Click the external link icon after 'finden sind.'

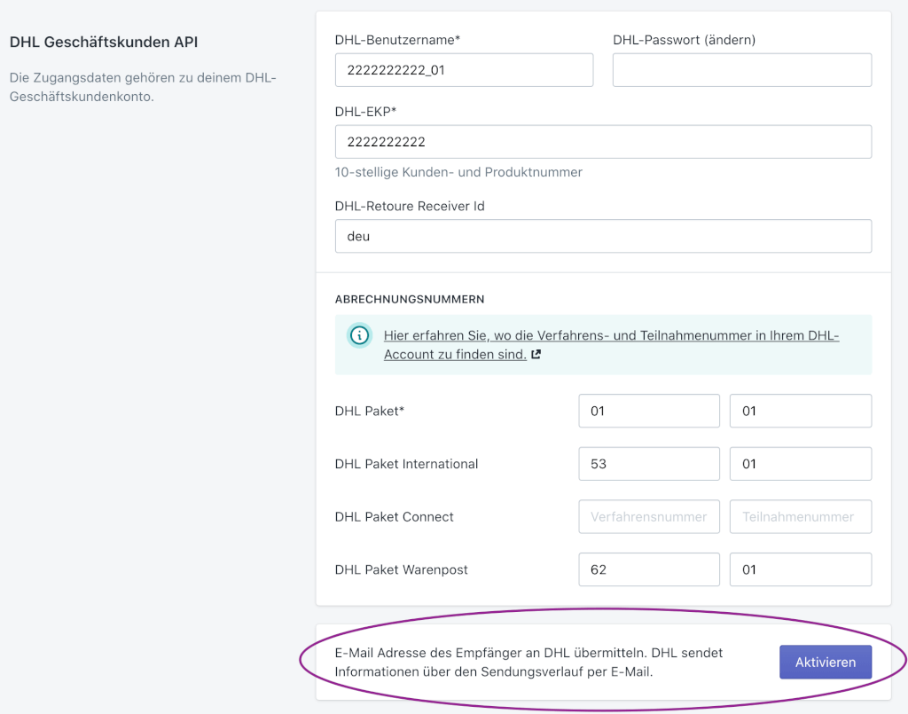(536, 355)
